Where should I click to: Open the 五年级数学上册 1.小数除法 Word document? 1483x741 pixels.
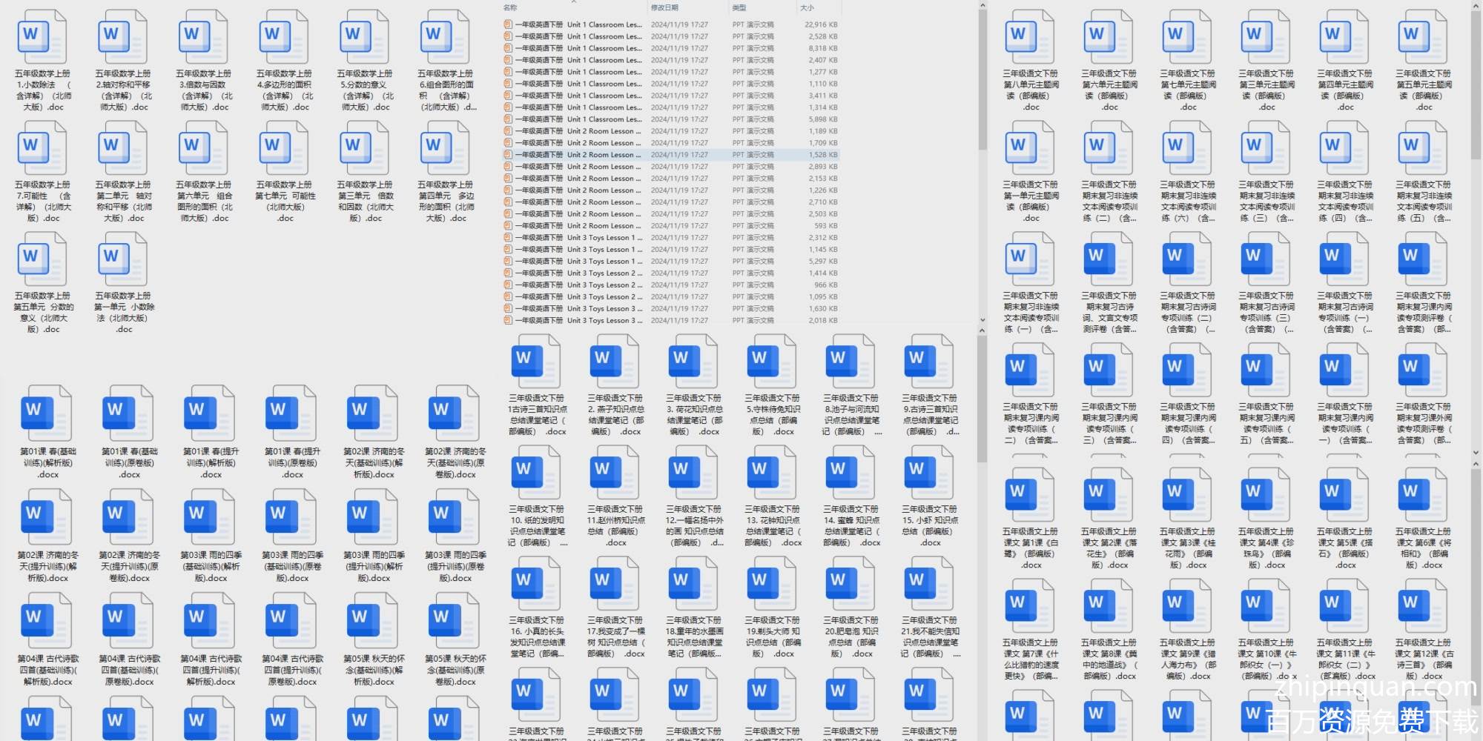point(43,39)
